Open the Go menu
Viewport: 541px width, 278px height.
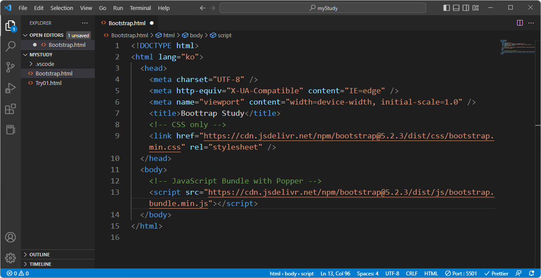(x=103, y=8)
